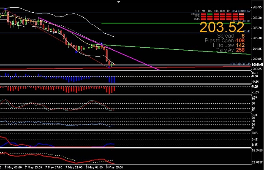Click the 58.3429 indicator scale value
The image size is (264, 170).
[258, 150]
